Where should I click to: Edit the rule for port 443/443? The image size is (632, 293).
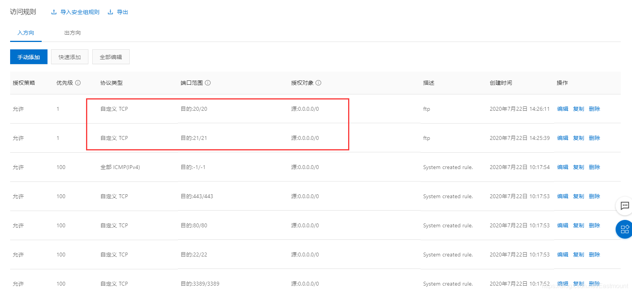pos(563,196)
